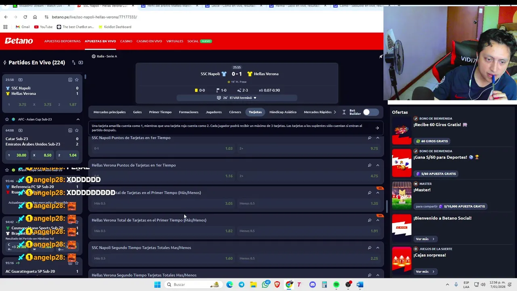Screen dimensions: 517x291
Task: Open the card rules info arrow
Action: (x=377, y=128)
